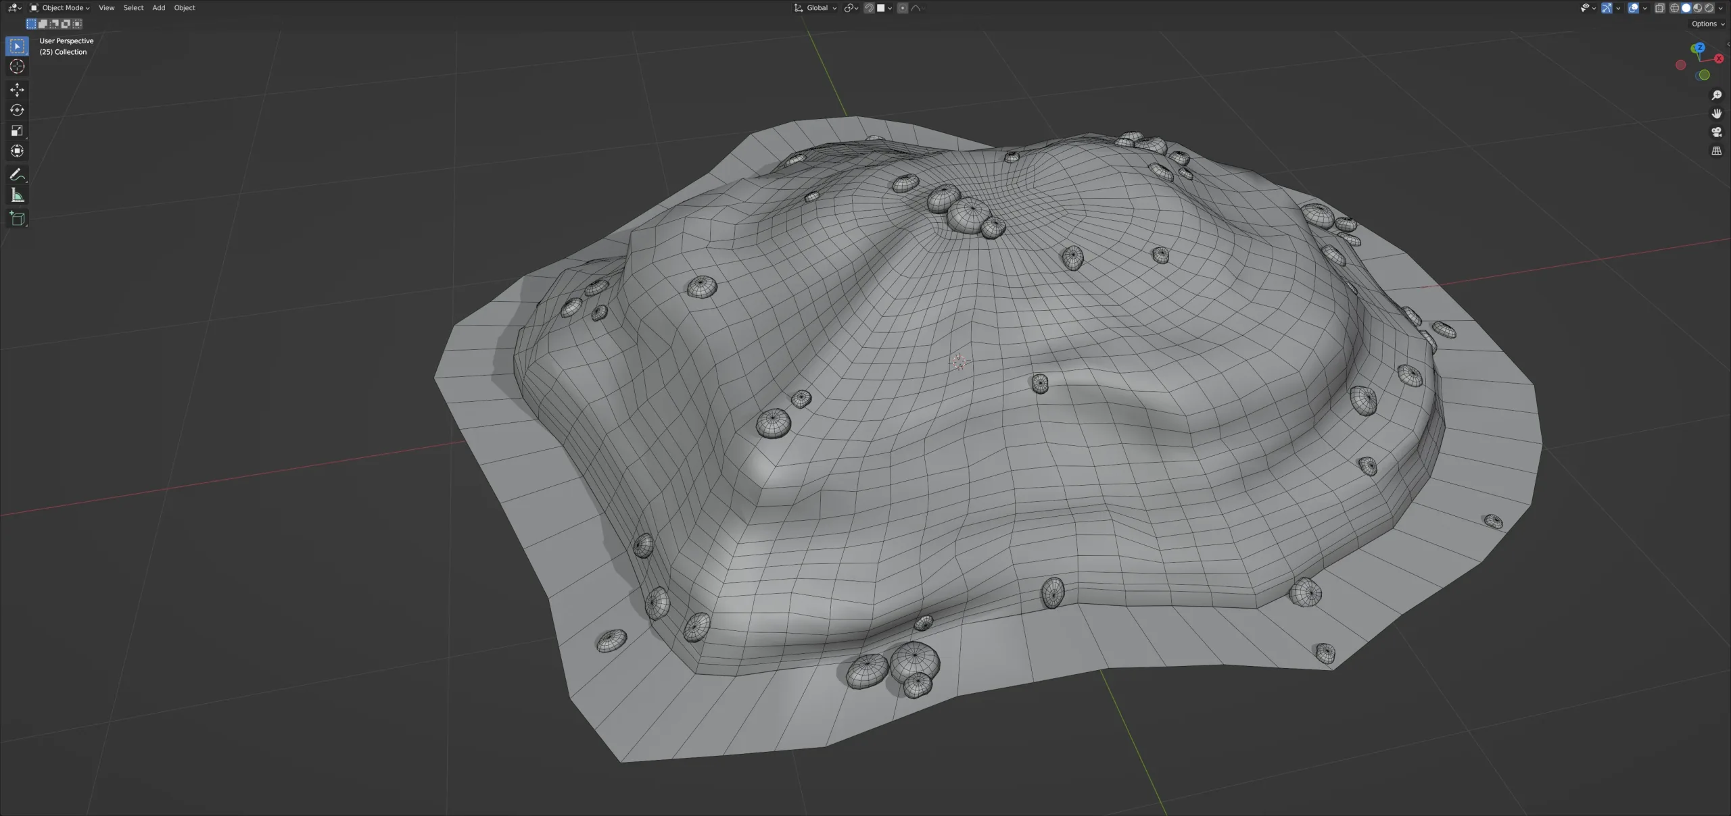Open the View menu
1731x816 pixels.
coord(106,7)
